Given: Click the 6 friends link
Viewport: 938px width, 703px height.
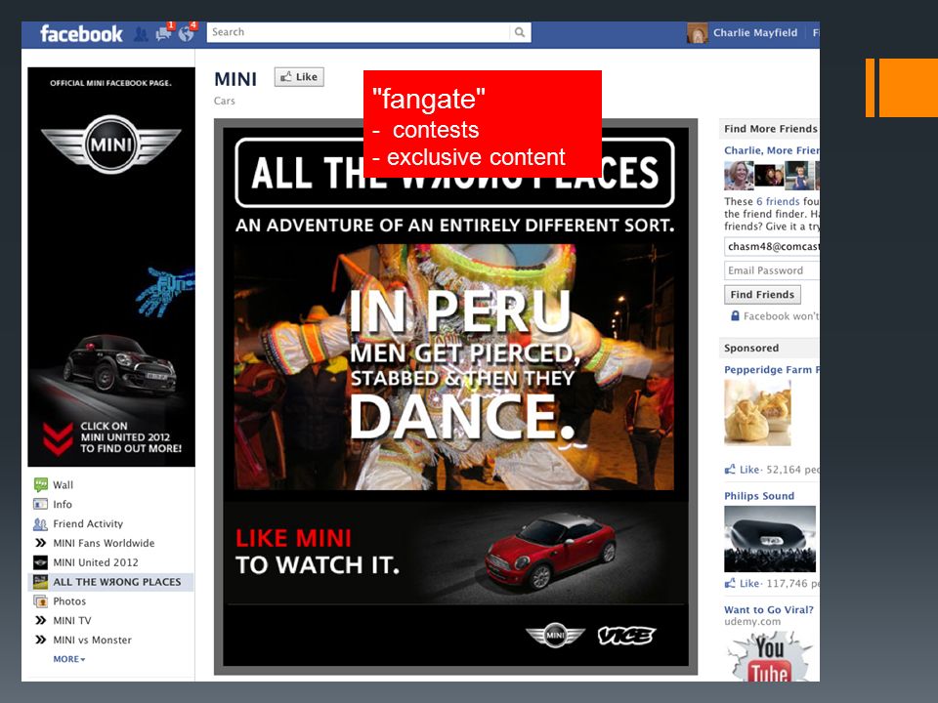Looking at the screenshot, I should coord(778,201).
